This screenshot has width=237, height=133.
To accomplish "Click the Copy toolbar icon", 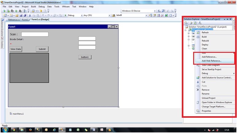I will pyautogui.click(x=34, y=15).
